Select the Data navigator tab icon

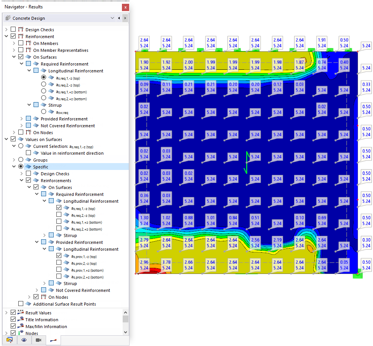[10, 340]
